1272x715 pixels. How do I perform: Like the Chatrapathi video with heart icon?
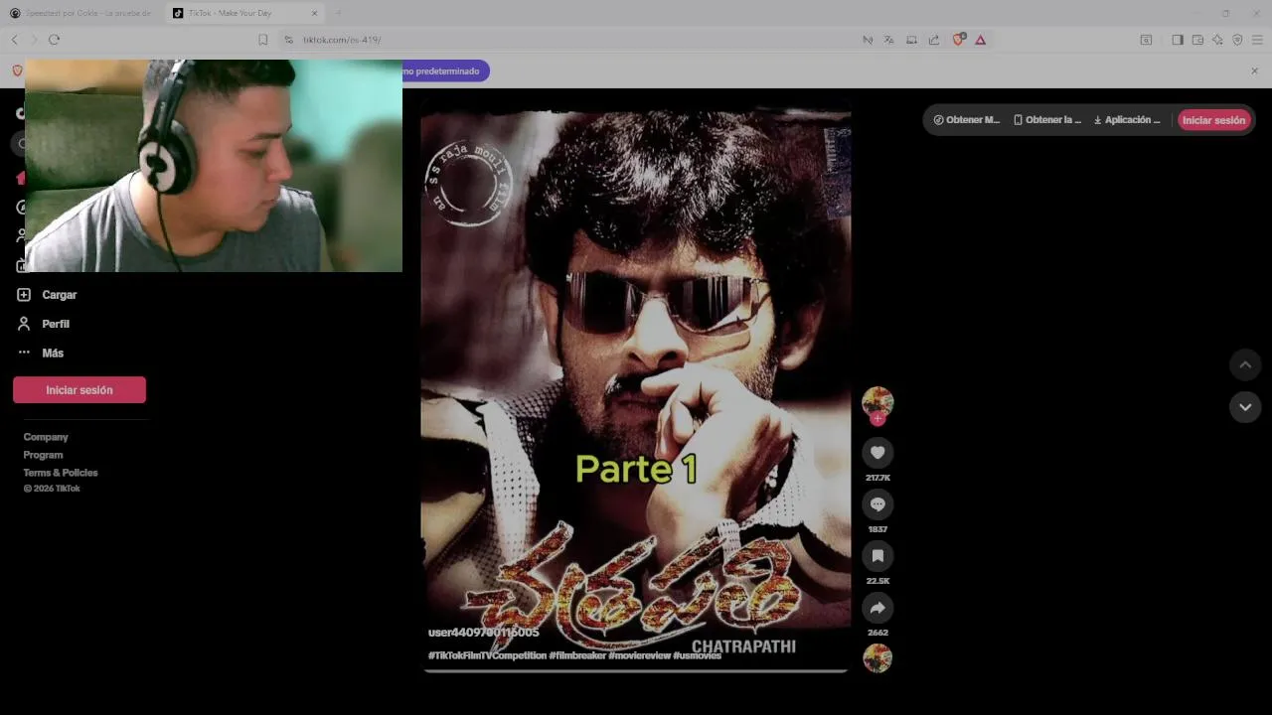click(x=877, y=453)
